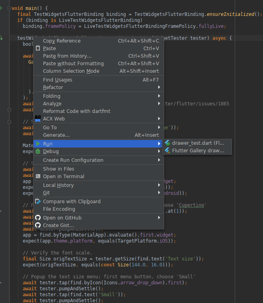
Task: Open the Analyze menu entry
Action: coord(98,103)
